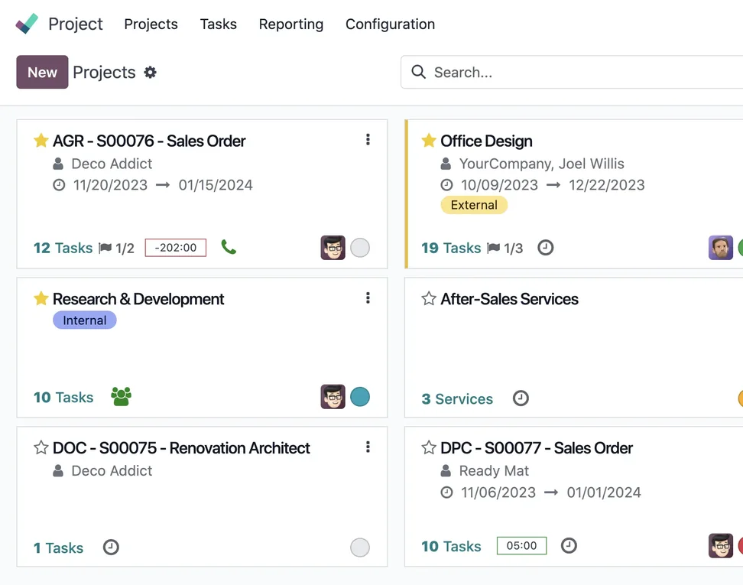Set status via grey circle on AGR card

point(360,248)
